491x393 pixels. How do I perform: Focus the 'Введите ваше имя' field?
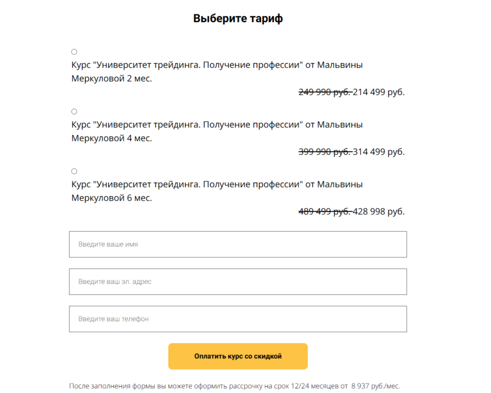coord(238,244)
